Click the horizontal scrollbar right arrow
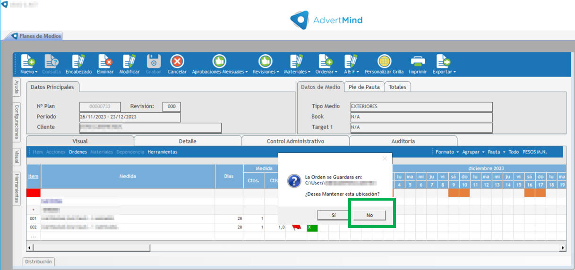The width and height of the screenshot is (575, 270). click(562, 248)
